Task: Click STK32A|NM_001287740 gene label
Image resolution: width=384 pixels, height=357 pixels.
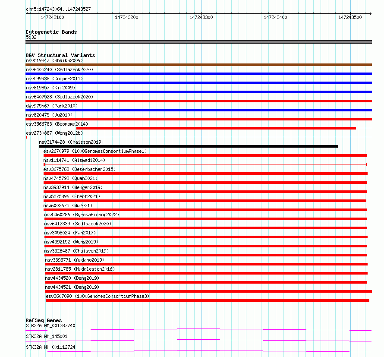Action: 50,325
